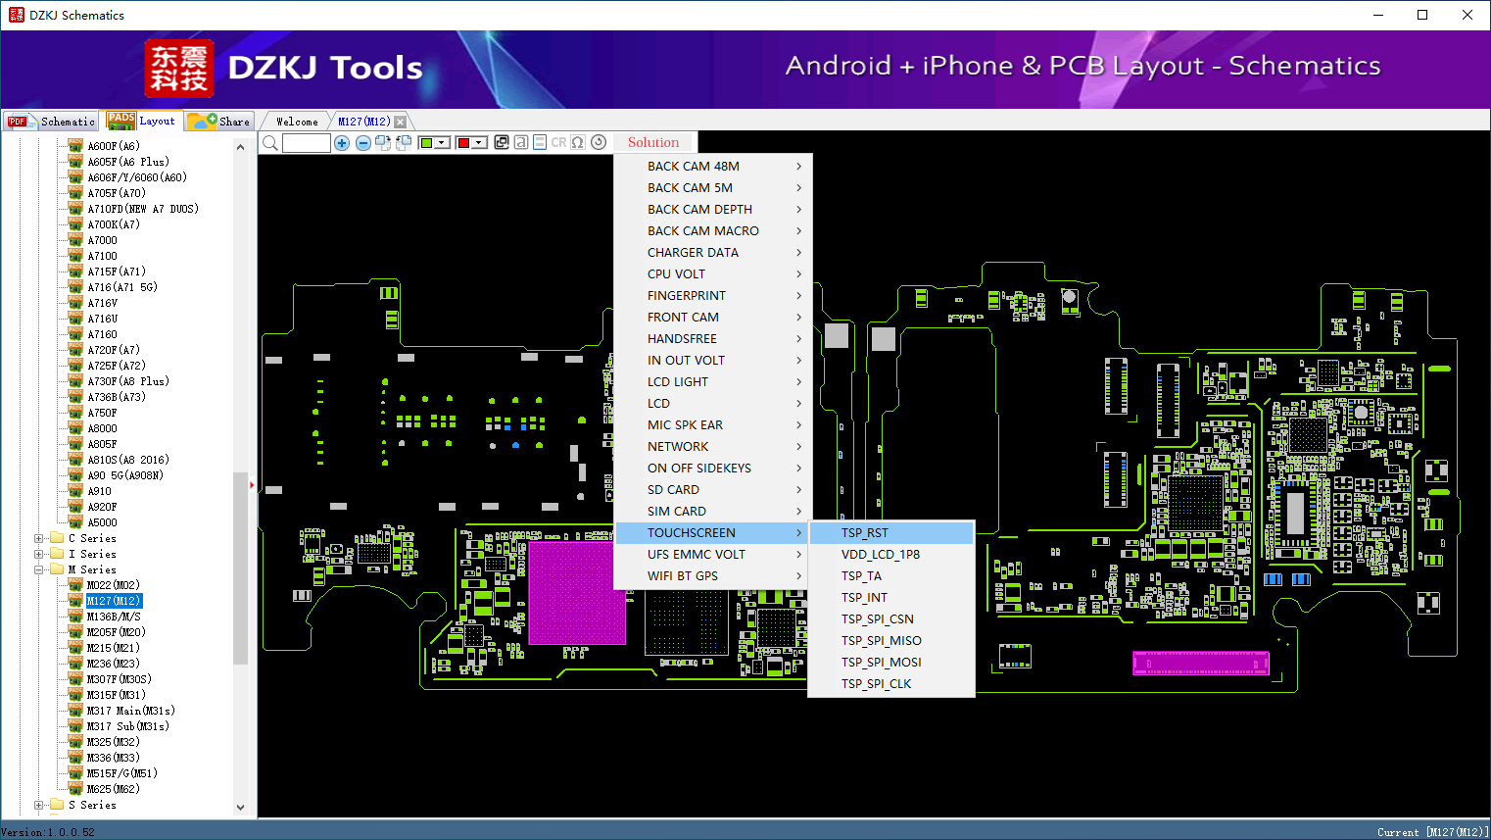This screenshot has height=840, width=1491.
Task: Select M317 Main(M31s) in the tree
Action: pyautogui.click(x=130, y=711)
